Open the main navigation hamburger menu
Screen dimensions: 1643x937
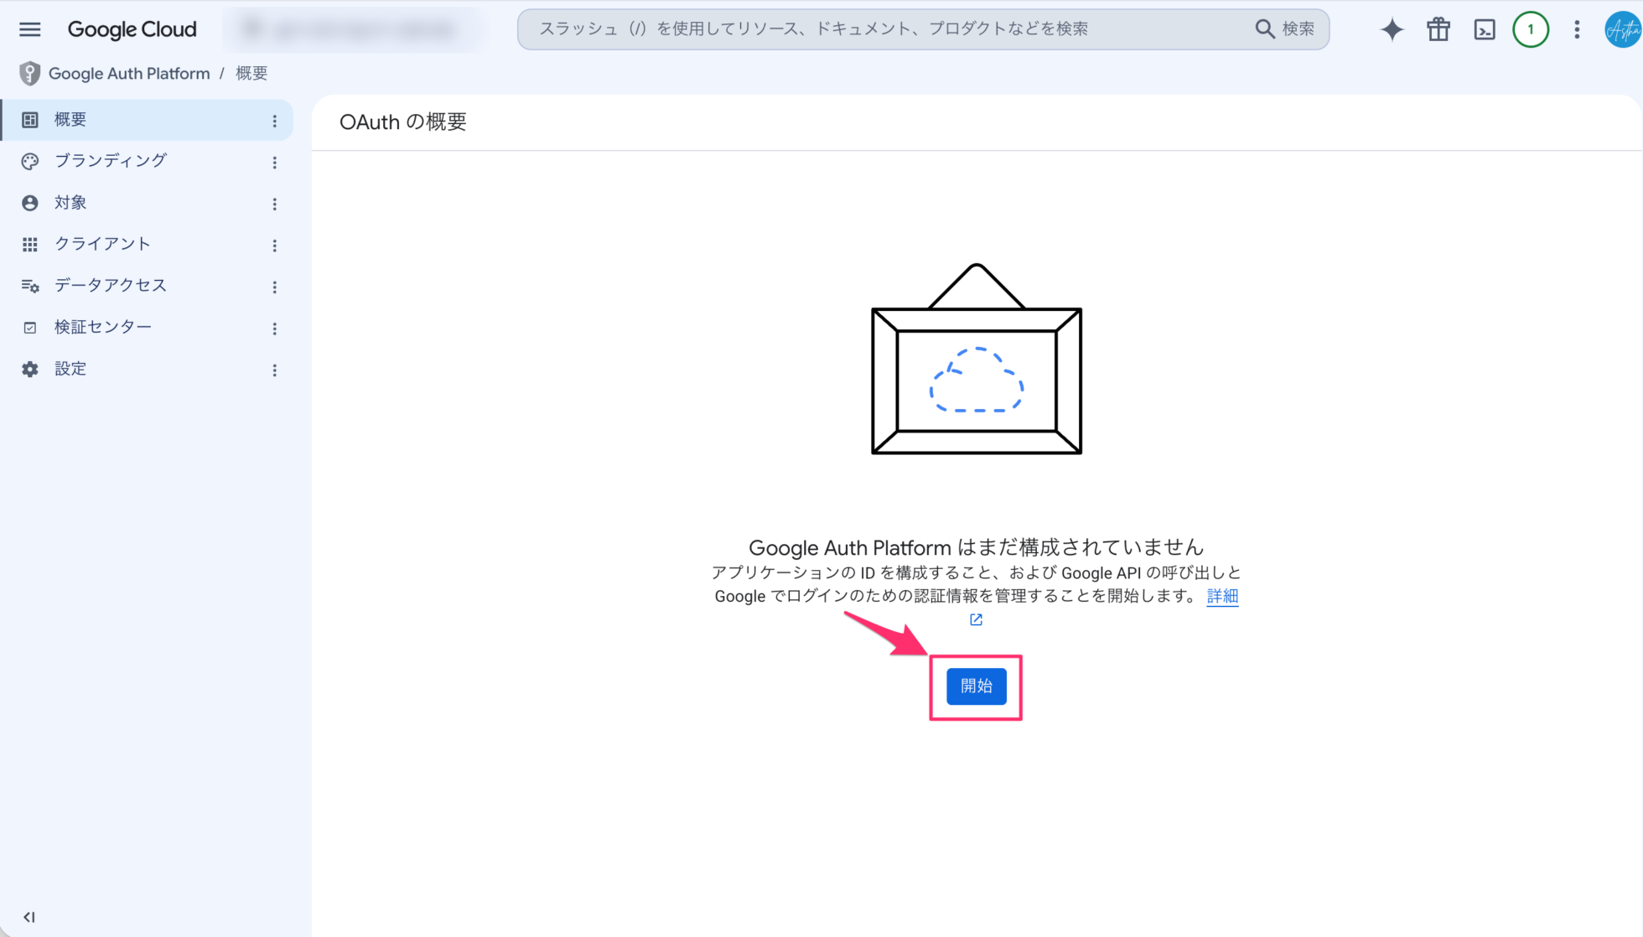click(30, 29)
